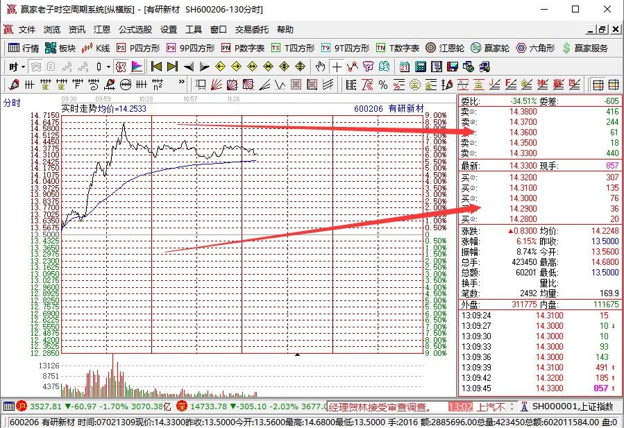Click SH000001 上证指数 in status bar
The width and height of the screenshot is (624, 428).
coord(572,406)
